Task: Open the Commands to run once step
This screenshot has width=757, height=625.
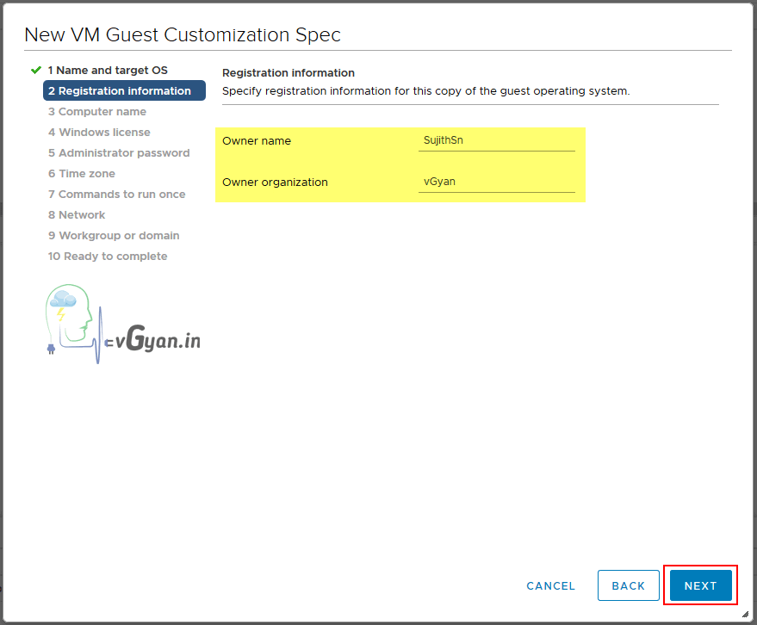Action: [117, 194]
